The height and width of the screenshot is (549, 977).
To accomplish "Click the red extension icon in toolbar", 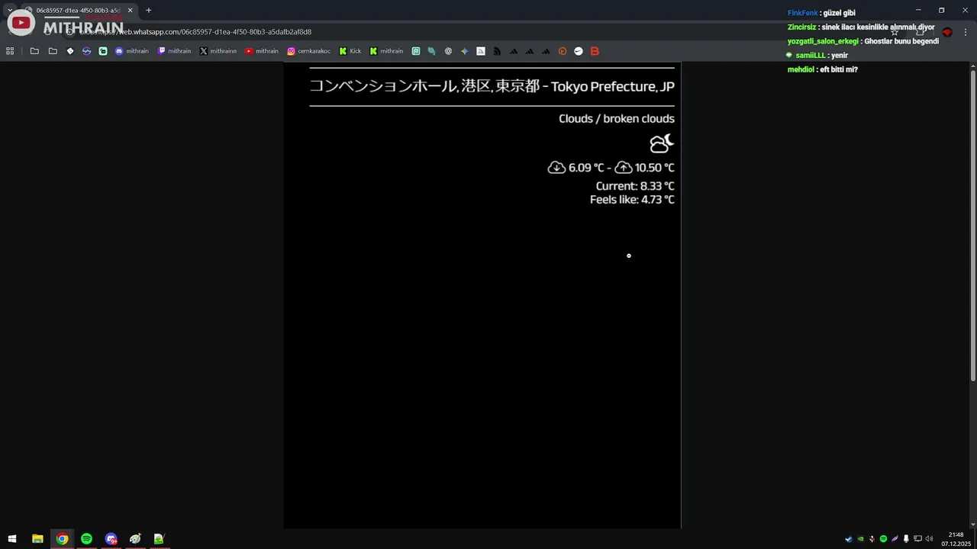I will [x=947, y=32].
